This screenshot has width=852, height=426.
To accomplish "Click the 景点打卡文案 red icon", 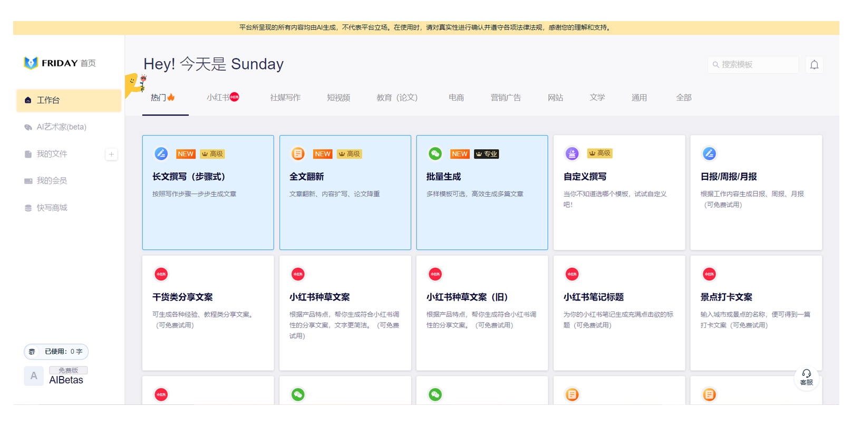I will [709, 274].
